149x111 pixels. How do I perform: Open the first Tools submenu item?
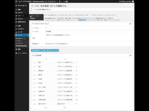[x=20, y=39]
